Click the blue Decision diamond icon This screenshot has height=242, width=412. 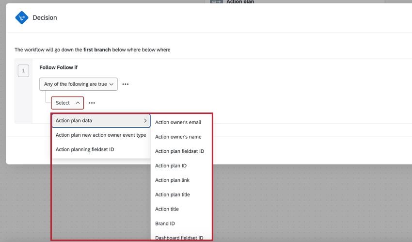22,17
